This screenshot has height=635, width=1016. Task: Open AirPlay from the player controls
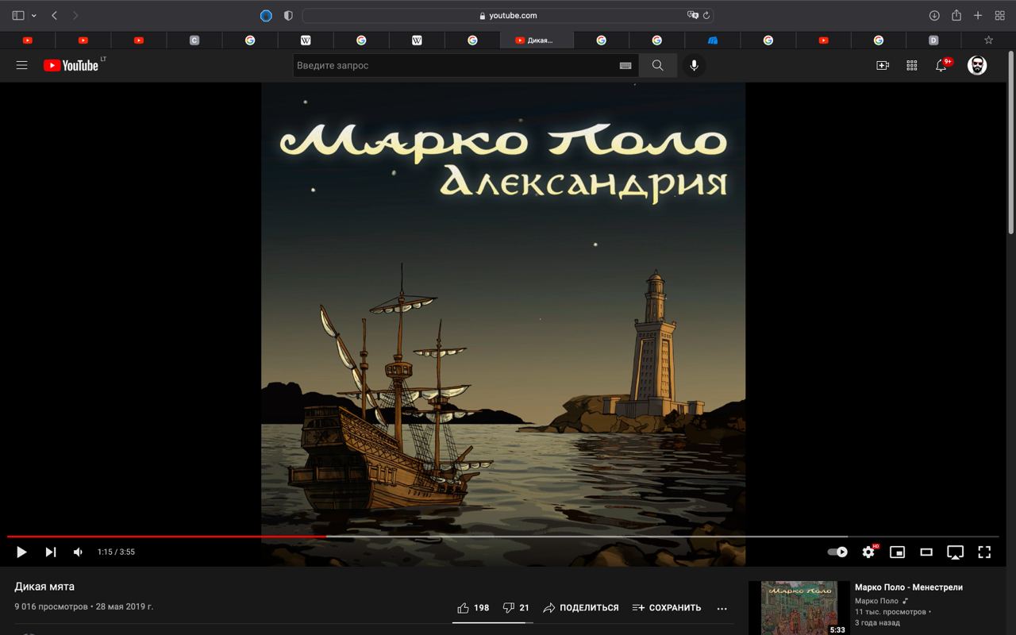tap(956, 552)
